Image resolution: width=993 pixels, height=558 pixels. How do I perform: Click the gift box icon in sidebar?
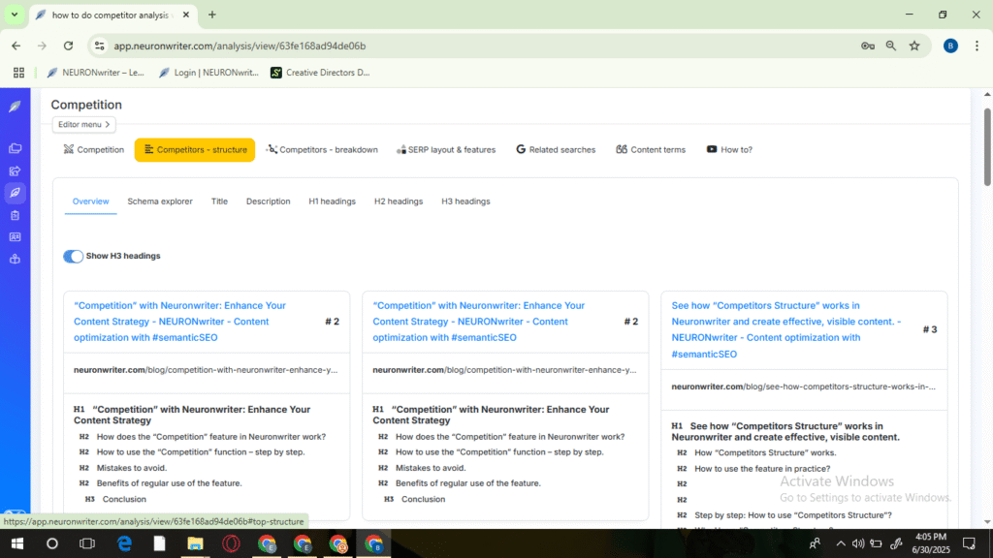point(15,259)
